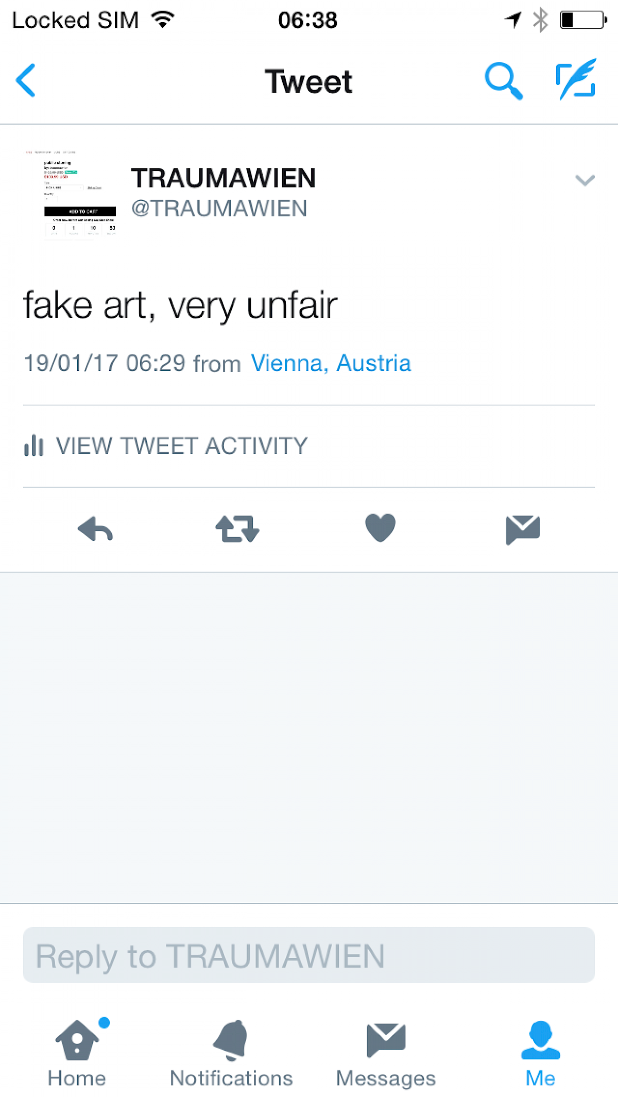Focus the Reply to TRAUMAWIEN field
The image size is (618, 1097).
309,955
